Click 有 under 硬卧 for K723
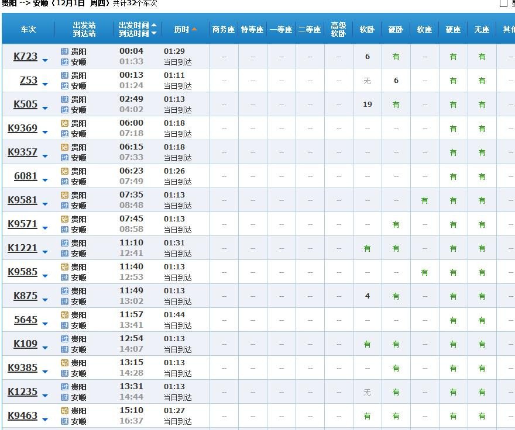The height and width of the screenshot is (430, 515). tap(396, 56)
